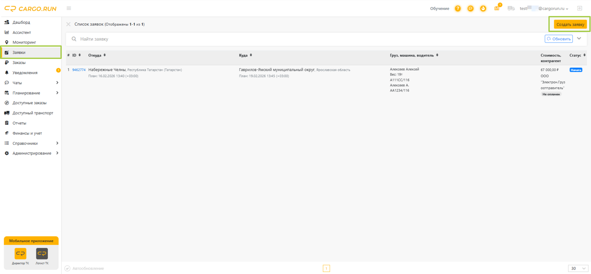Click the price 67 000,00 ₽
Screen dimensions: 591x274
click(x=550, y=70)
